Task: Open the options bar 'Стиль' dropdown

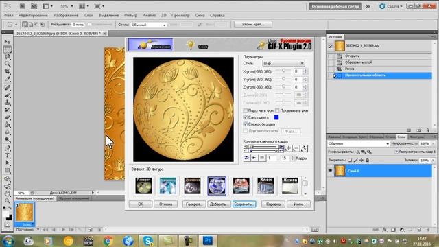Action: coord(148,25)
